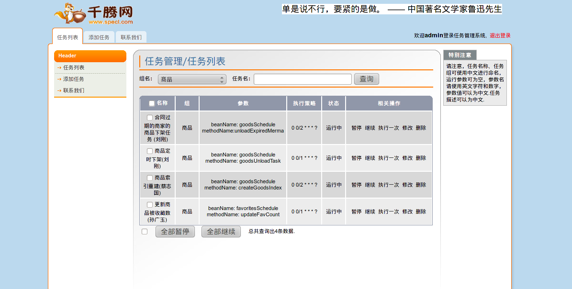The height and width of the screenshot is (289, 572).
Task: Open the 联系我们 tab
Action: coord(131,37)
